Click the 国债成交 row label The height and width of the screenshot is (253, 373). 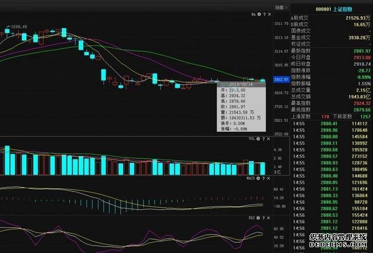pos(301,31)
